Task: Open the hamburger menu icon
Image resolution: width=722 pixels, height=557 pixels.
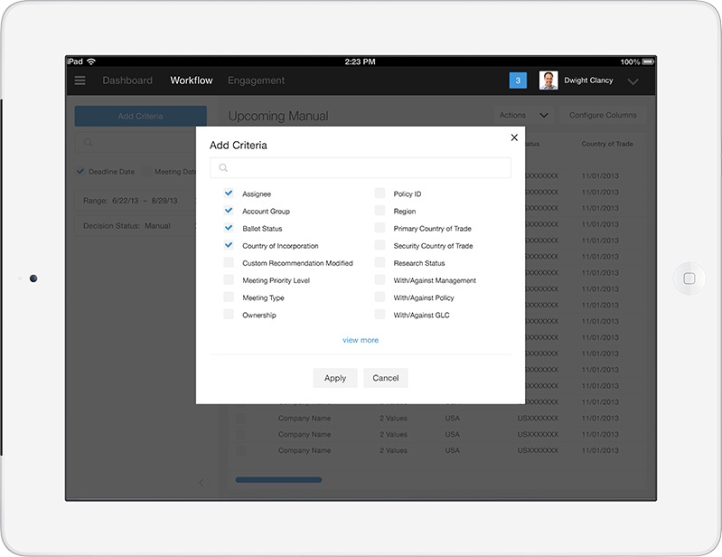Action: point(80,80)
